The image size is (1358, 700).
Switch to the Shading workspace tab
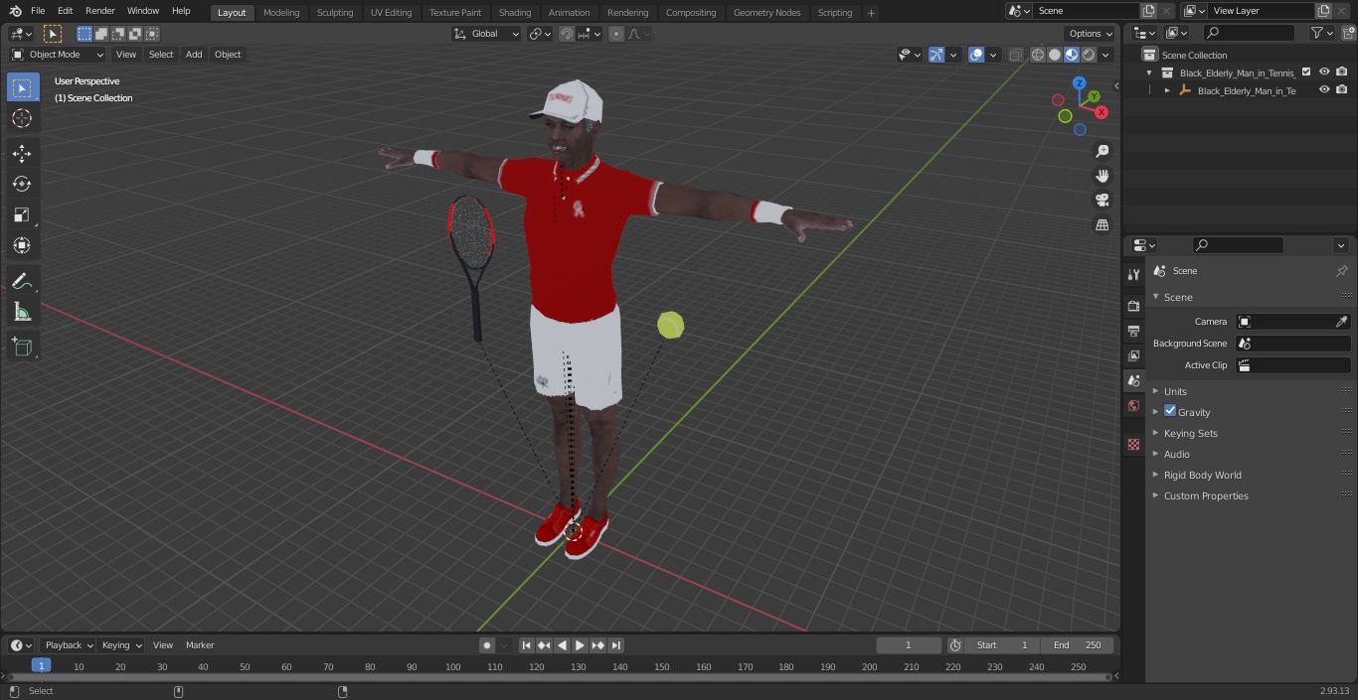[x=514, y=12]
